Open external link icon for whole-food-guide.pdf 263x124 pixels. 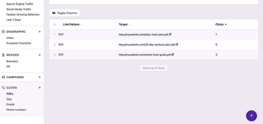(x=173, y=55)
